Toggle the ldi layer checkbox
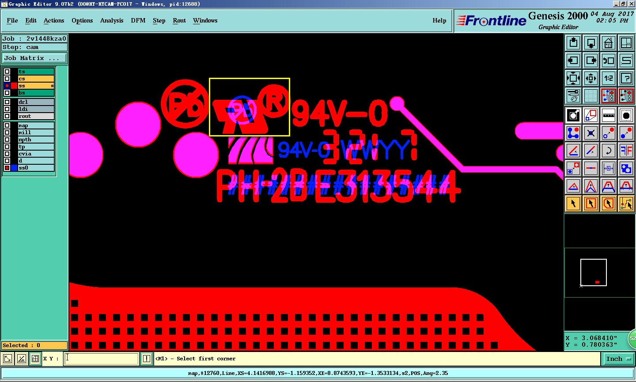Image resolution: width=636 pixels, height=382 pixels. pos(7,109)
